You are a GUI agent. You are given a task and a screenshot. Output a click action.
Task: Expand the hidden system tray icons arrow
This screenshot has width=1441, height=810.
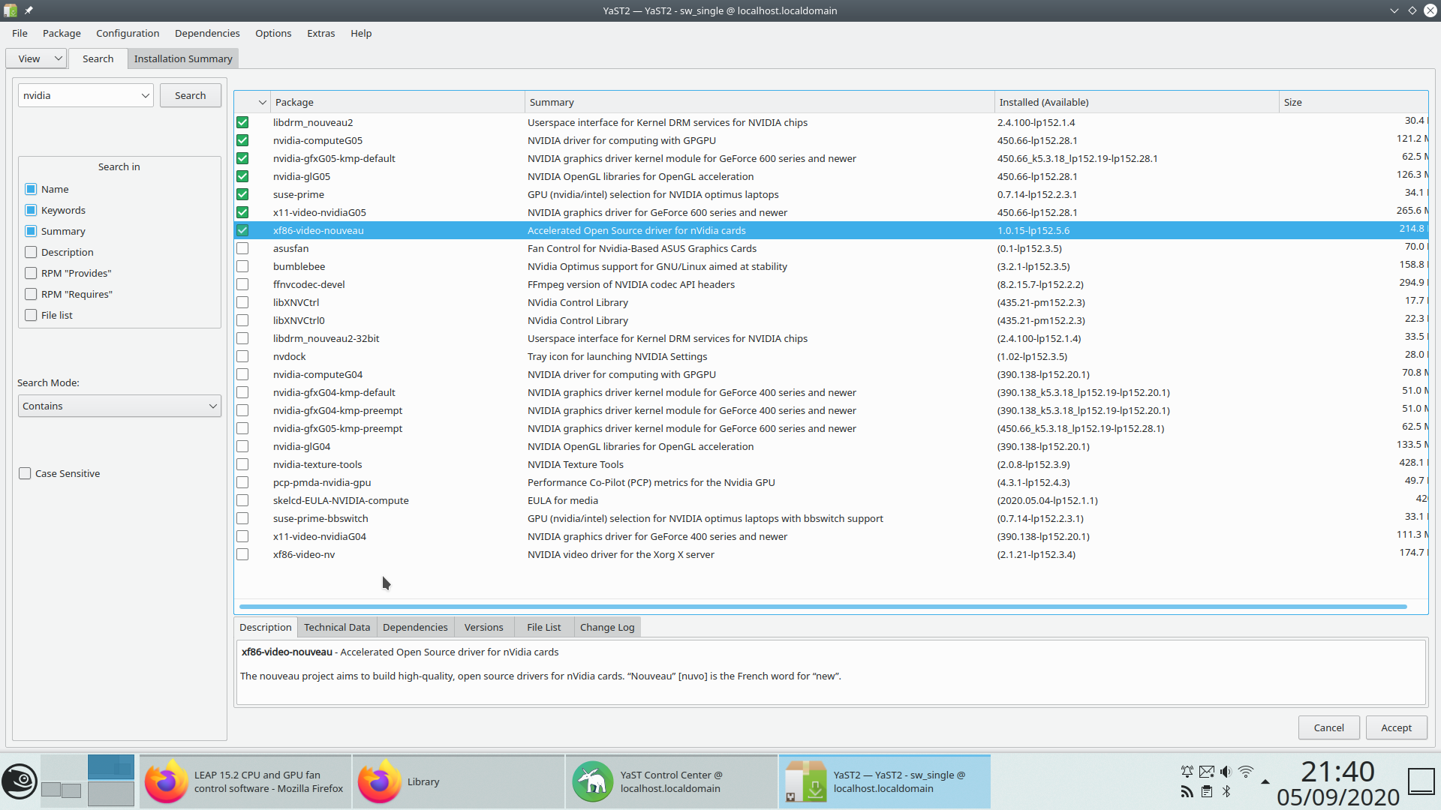pyautogui.click(x=1265, y=781)
